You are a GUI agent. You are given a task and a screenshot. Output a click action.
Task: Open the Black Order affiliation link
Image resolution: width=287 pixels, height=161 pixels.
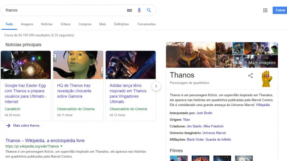[195, 139]
